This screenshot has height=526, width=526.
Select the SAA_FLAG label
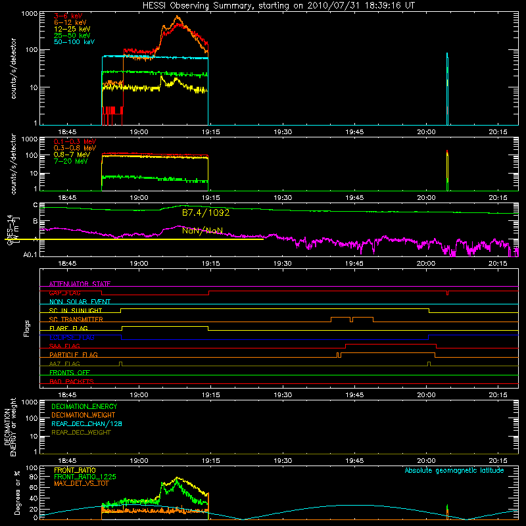pyautogui.click(x=64, y=346)
